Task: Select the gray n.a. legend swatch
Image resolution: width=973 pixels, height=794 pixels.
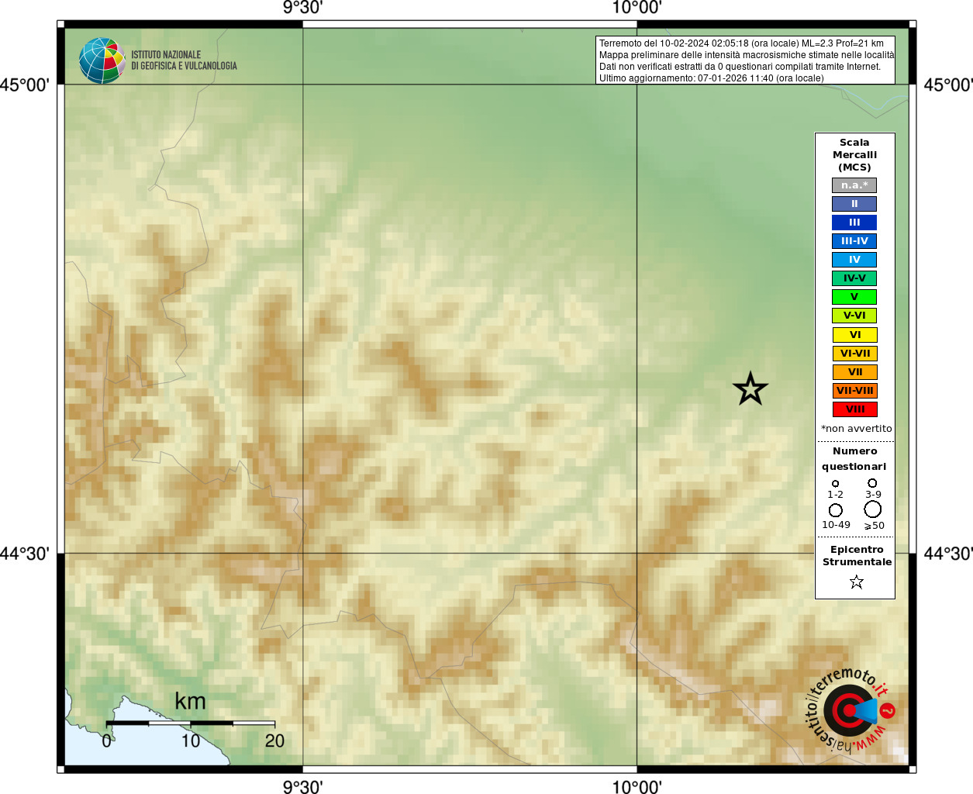Action: pos(854,185)
